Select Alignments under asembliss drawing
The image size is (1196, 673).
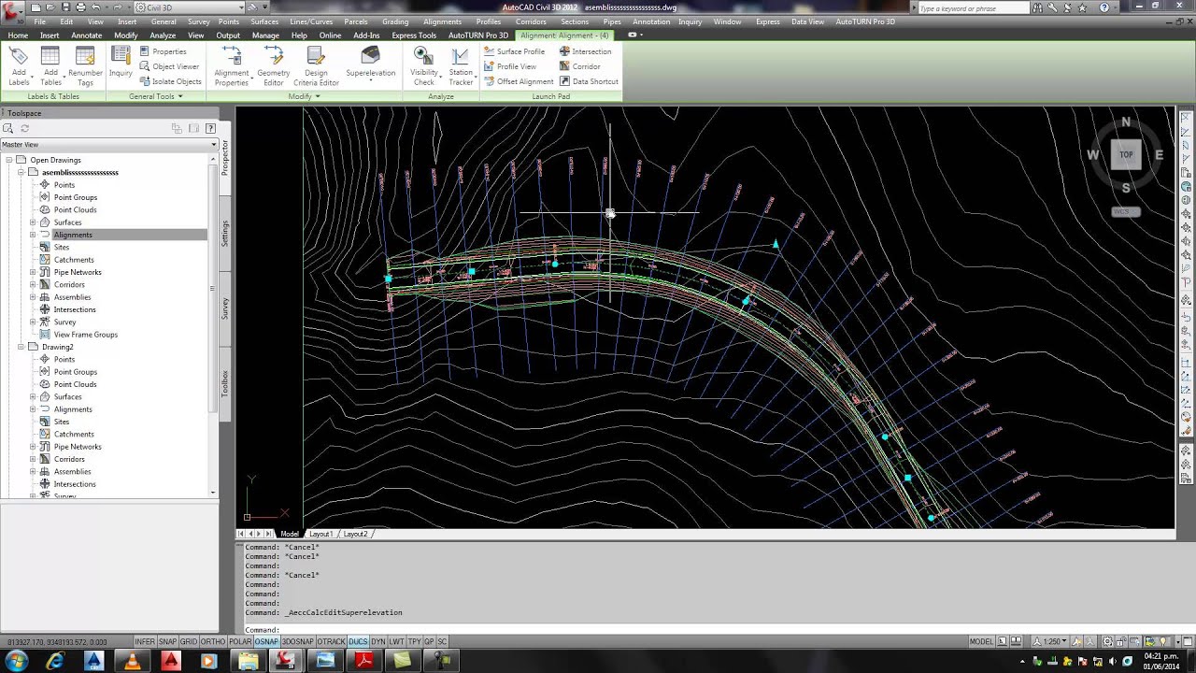click(73, 235)
